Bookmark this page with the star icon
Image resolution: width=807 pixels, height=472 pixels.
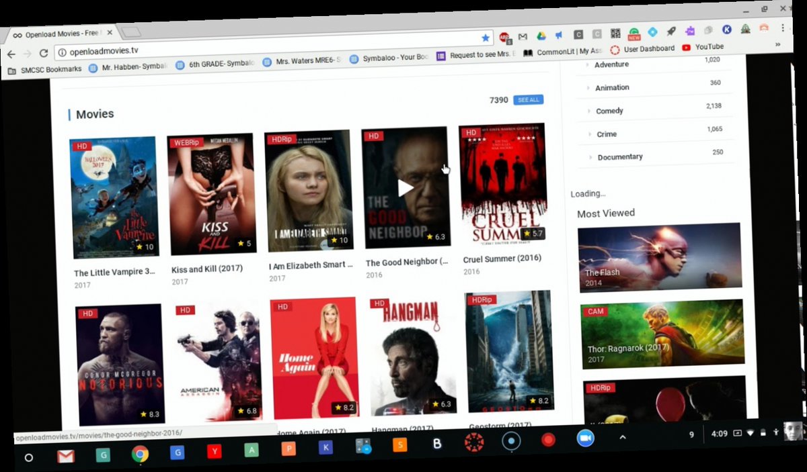pos(486,38)
